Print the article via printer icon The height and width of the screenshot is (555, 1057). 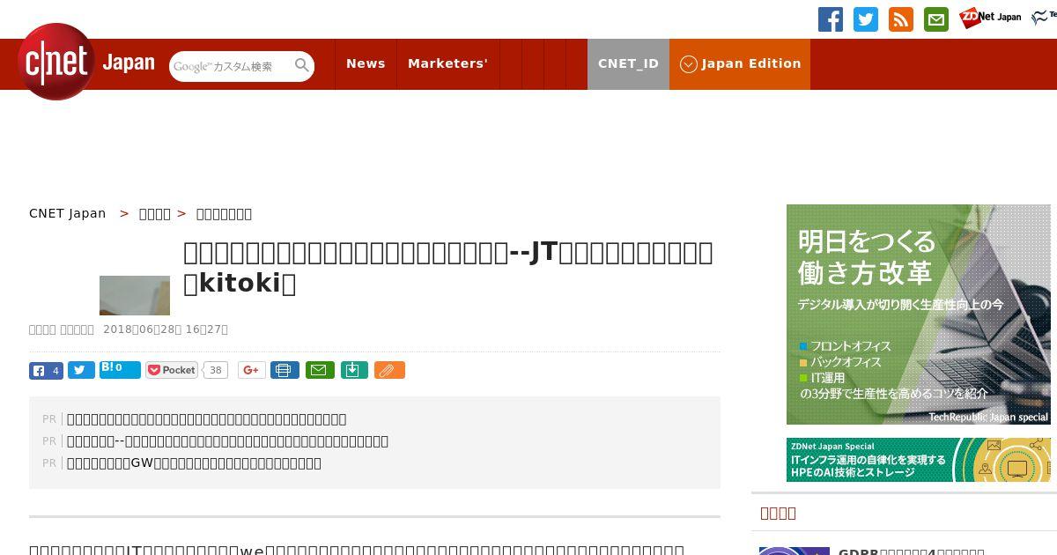point(285,370)
